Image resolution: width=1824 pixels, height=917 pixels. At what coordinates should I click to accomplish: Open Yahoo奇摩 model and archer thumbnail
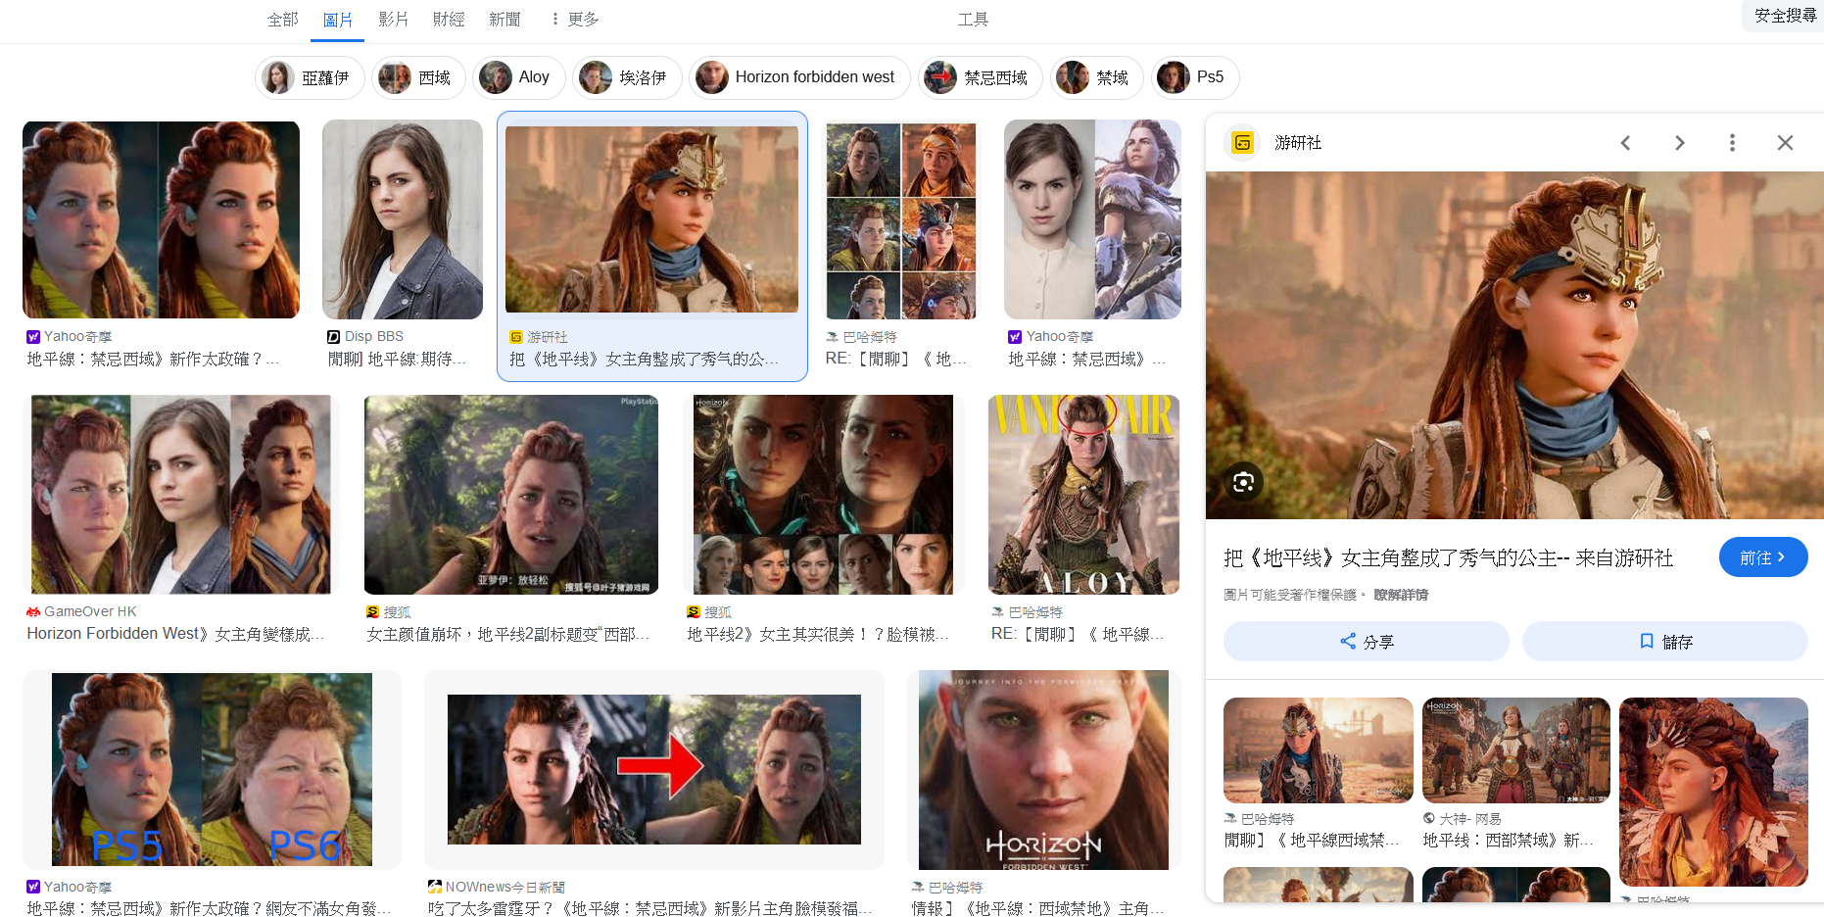(1092, 219)
